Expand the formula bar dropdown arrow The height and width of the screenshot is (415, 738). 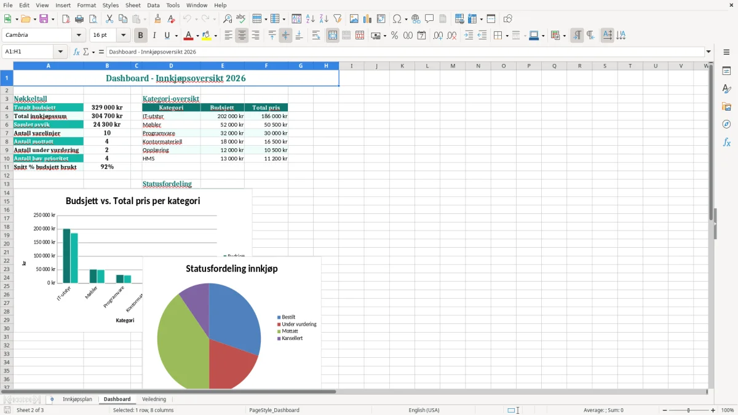pos(708,52)
